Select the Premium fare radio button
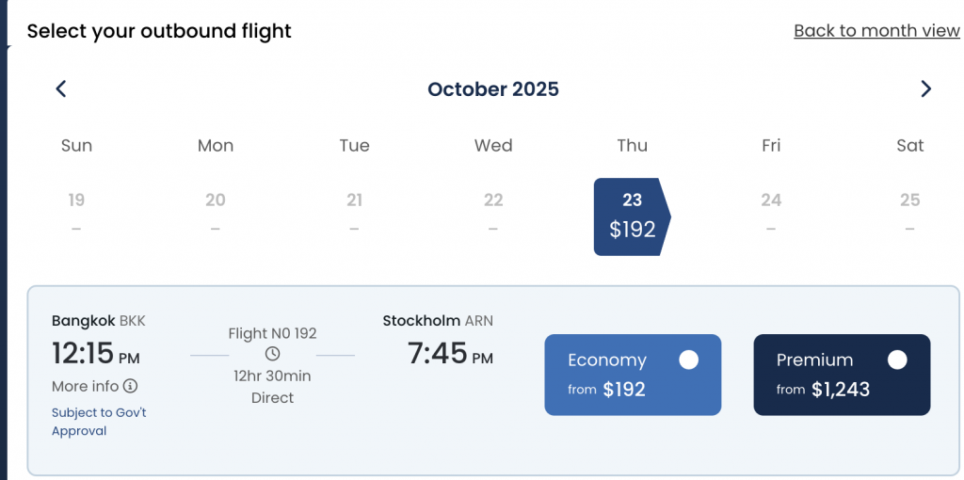 (x=897, y=360)
